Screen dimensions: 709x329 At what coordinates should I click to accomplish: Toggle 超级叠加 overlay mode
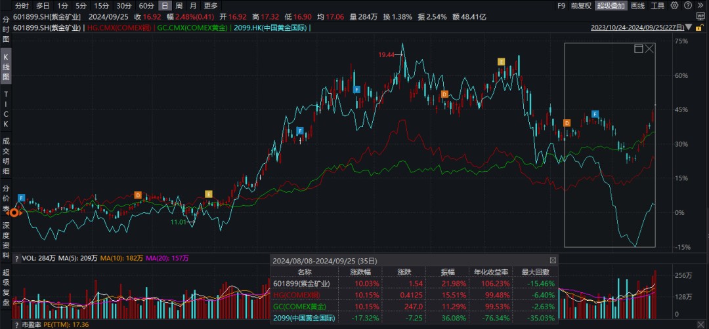tap(611, 6)
